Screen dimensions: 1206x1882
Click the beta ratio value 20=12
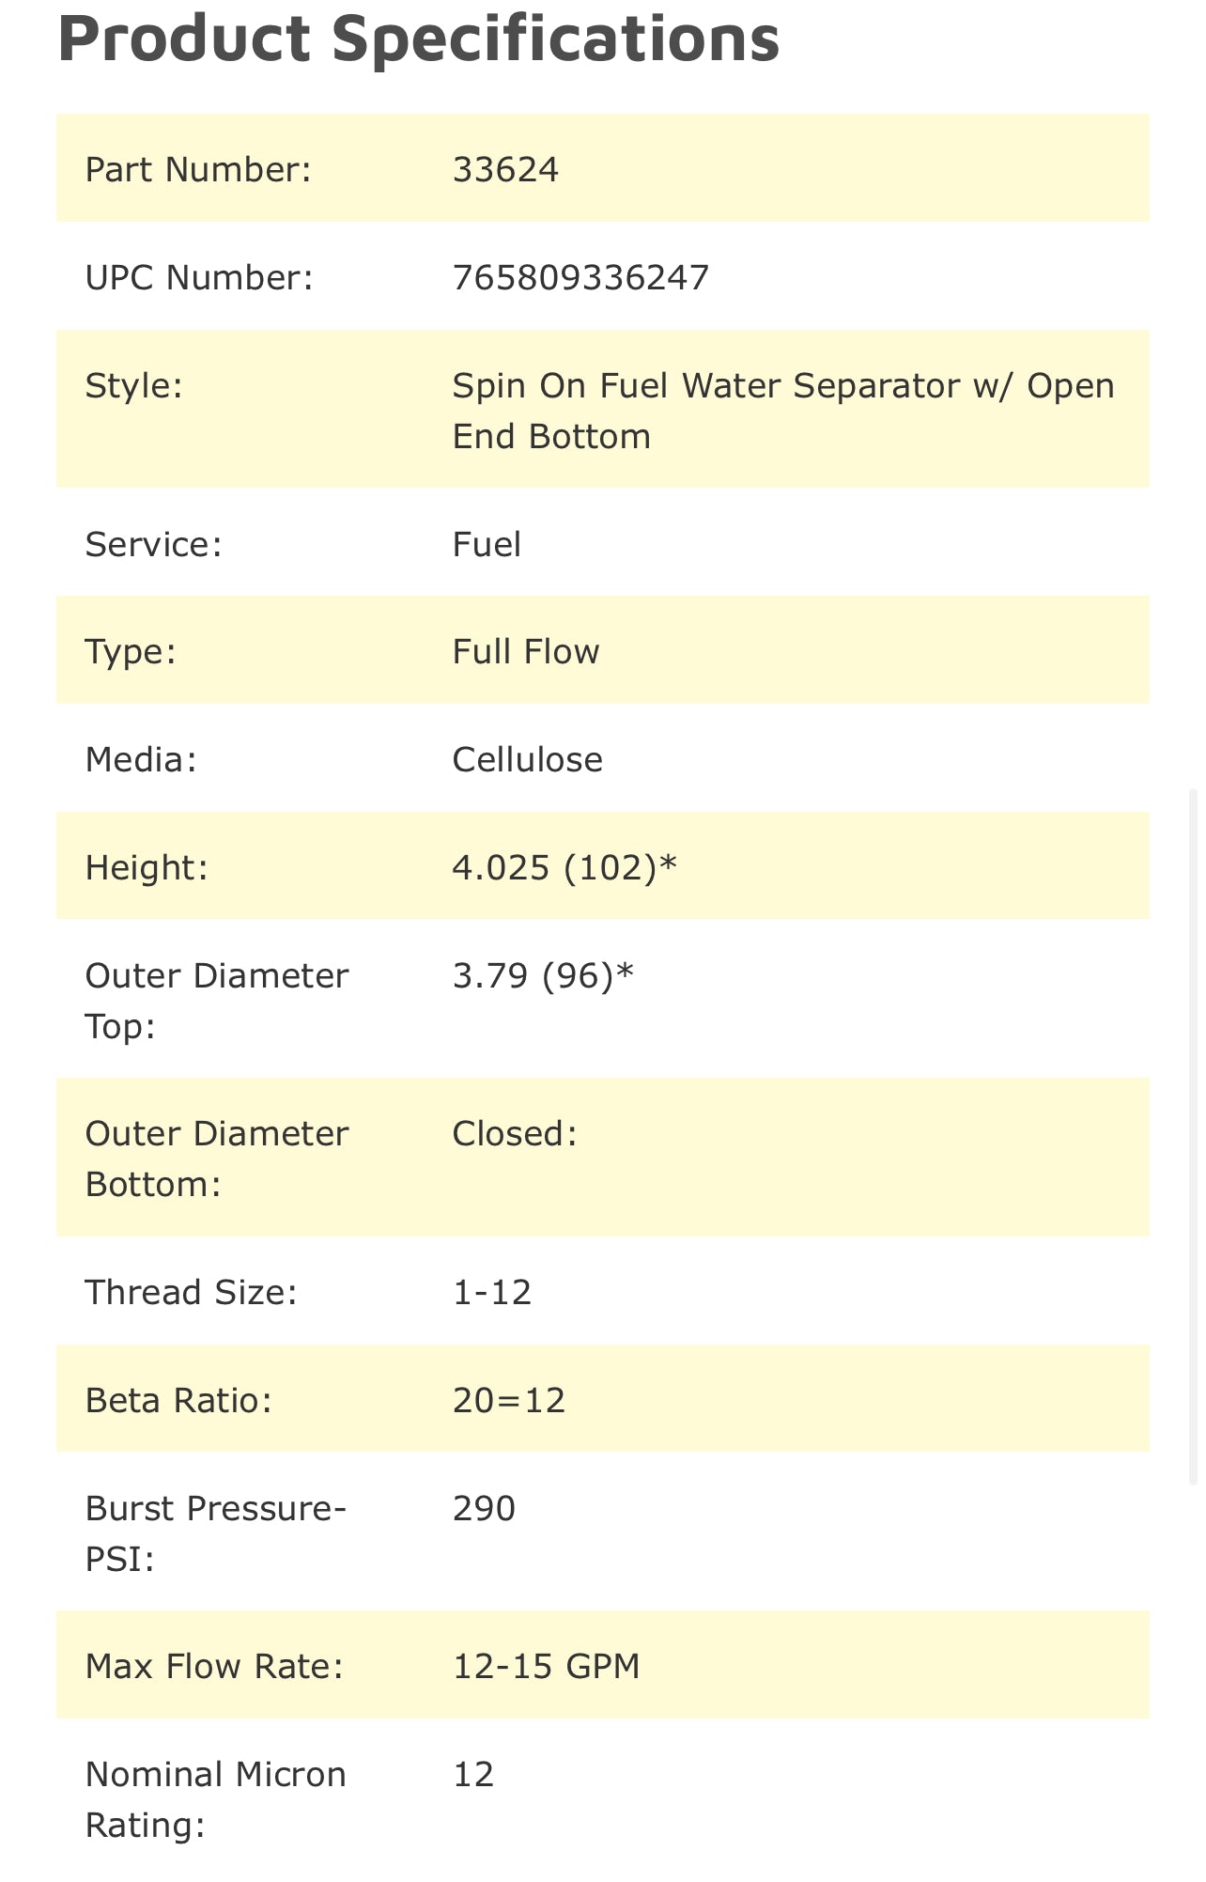coord(508,1401)
